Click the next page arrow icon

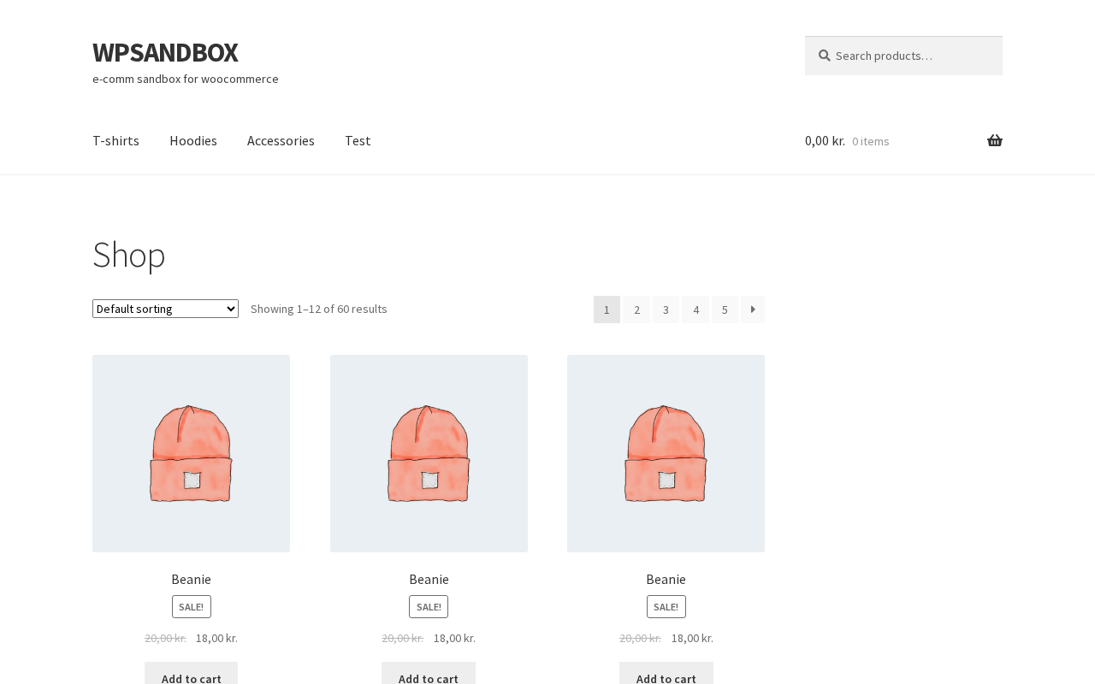[752, 310]
